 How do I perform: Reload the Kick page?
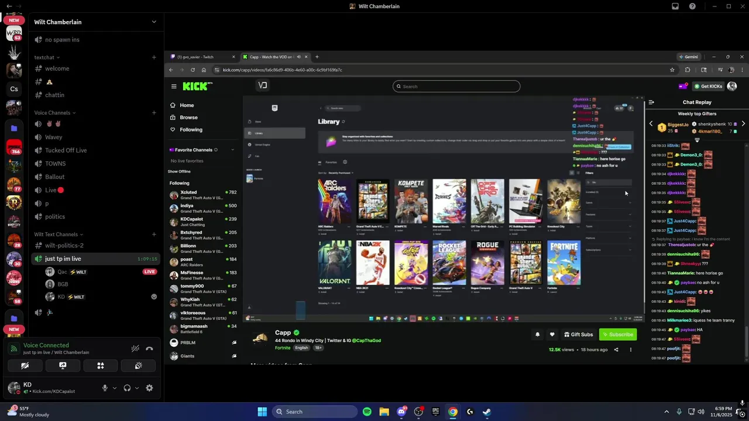pos(193,70)
